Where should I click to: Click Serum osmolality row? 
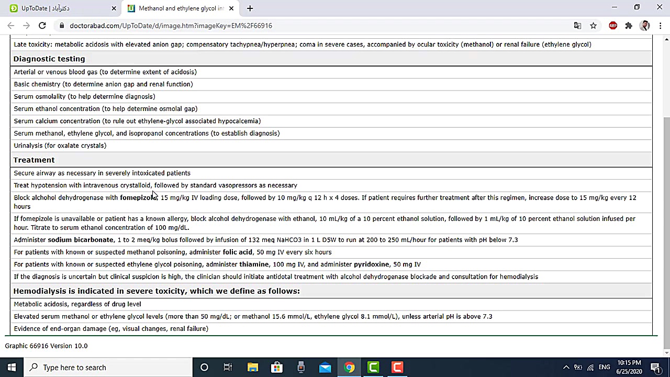click(x=331, y=96)
